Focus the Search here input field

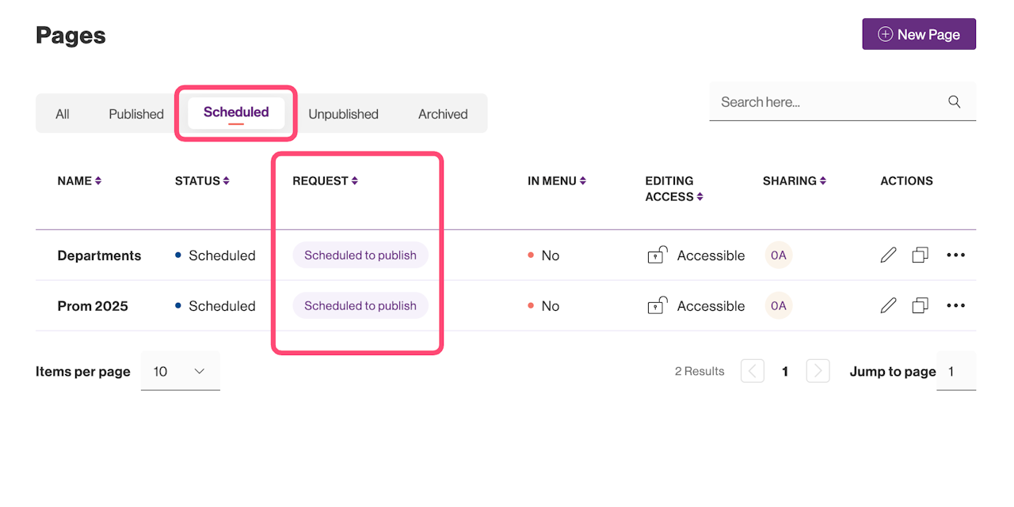[x=828, y=102]
